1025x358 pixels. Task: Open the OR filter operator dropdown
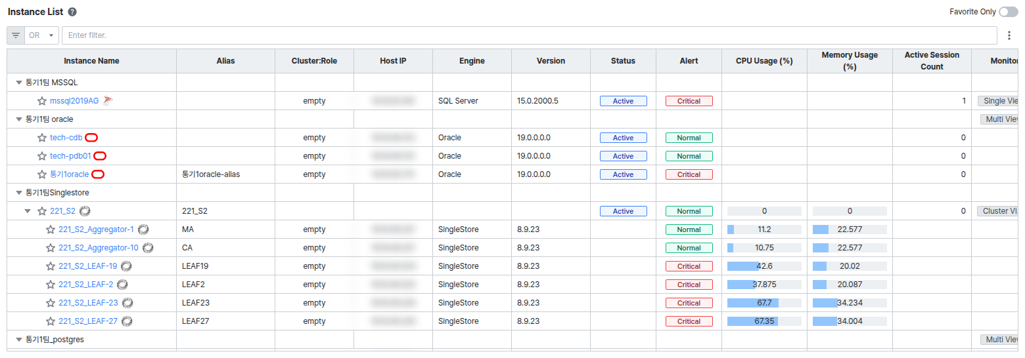point(41,35)
